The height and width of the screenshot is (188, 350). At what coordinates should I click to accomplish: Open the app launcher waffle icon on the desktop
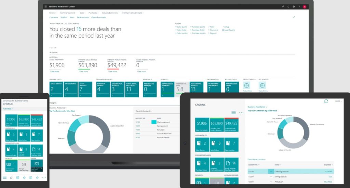click(x=45, y=6)
